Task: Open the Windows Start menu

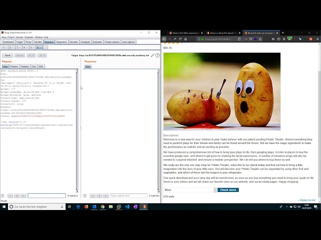Action: click(x=4, y=206)
